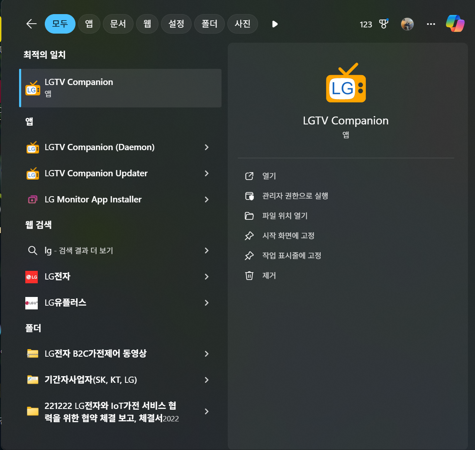Launch Copilot from the colorful icon
This screenshot has height=450, width=475.
click(x=455, y=23)
